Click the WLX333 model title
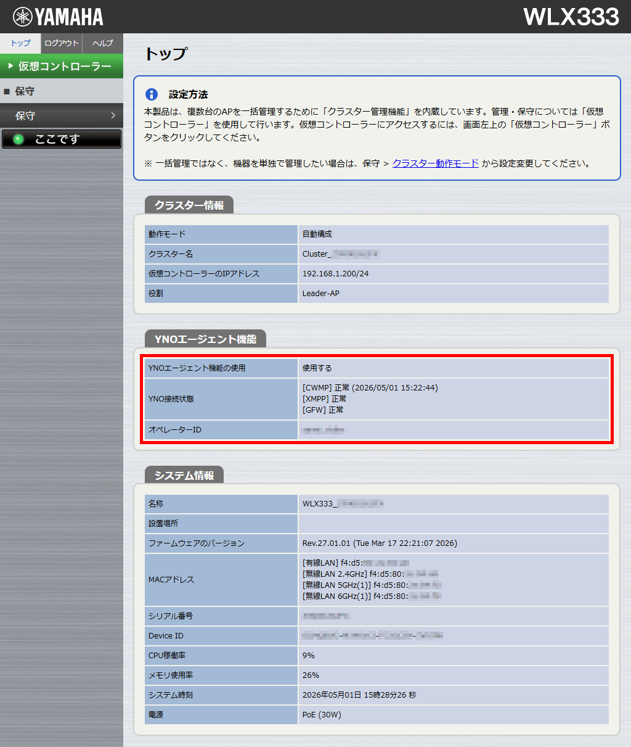 tap(571, 17)
